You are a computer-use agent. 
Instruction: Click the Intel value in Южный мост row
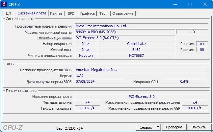pyautogui.click(x=86, y=50)
